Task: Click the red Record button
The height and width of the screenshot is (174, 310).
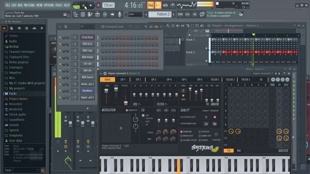Action: (x=98, y=5)
